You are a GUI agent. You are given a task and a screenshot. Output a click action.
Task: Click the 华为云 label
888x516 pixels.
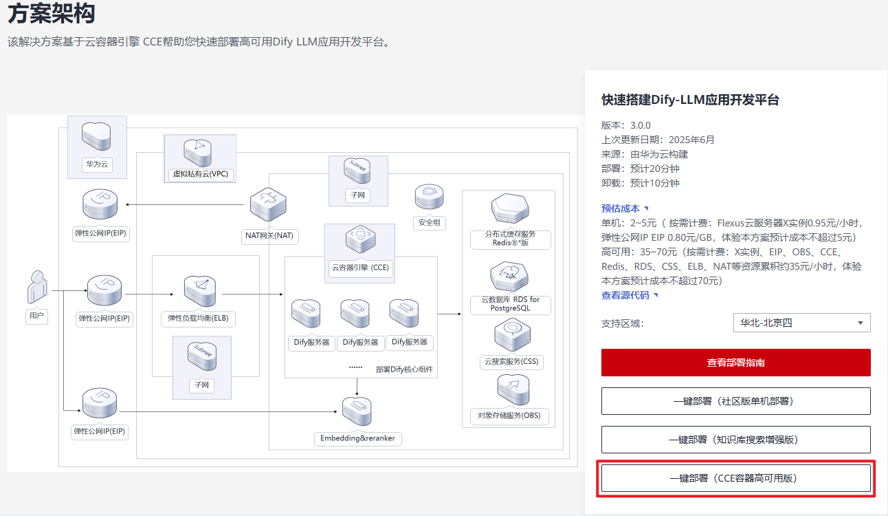(97, 164)
